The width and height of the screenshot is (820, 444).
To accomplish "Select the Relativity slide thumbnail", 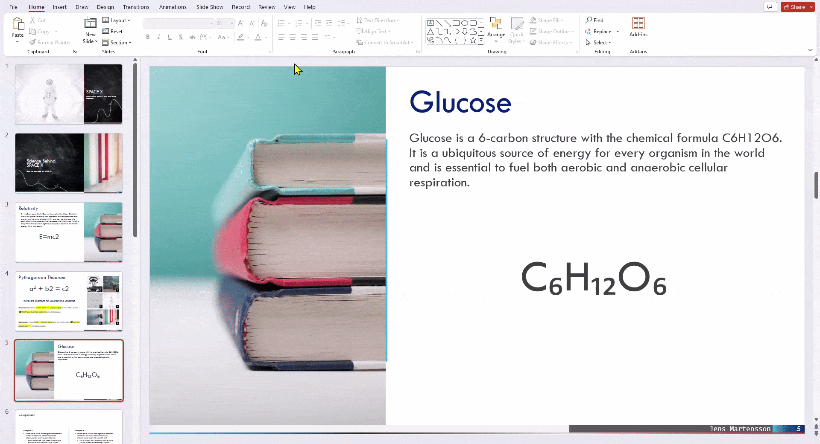I will 69,232.
